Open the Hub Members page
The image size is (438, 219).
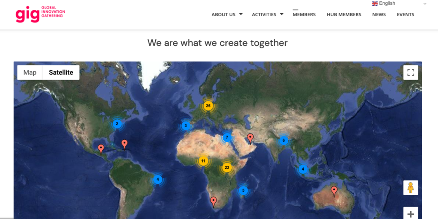[x=344, y=15]
